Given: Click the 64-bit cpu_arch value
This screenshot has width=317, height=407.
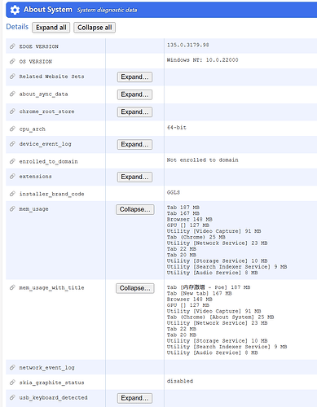Looking at the screenshot, I should tap(177, 128).
